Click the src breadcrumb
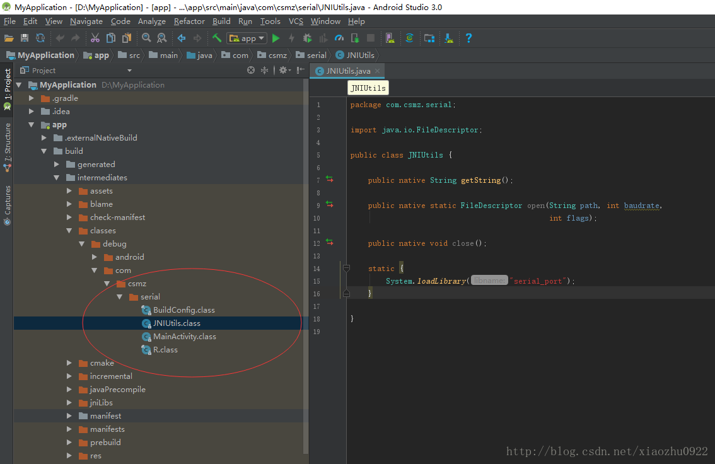 129,55
